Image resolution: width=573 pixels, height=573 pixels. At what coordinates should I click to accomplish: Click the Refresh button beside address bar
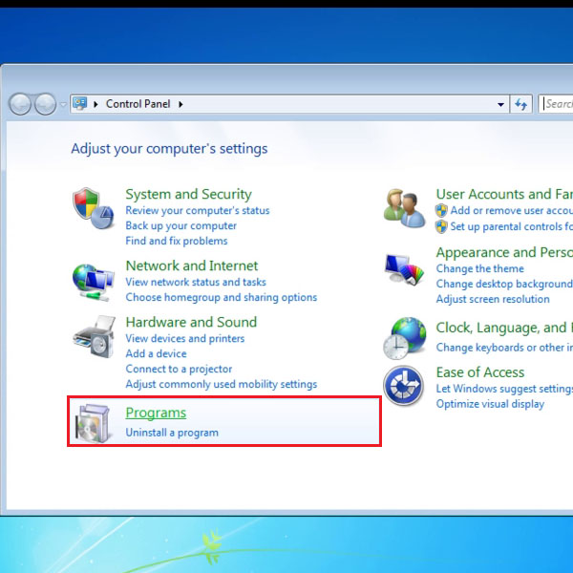[x=521, y=104]
